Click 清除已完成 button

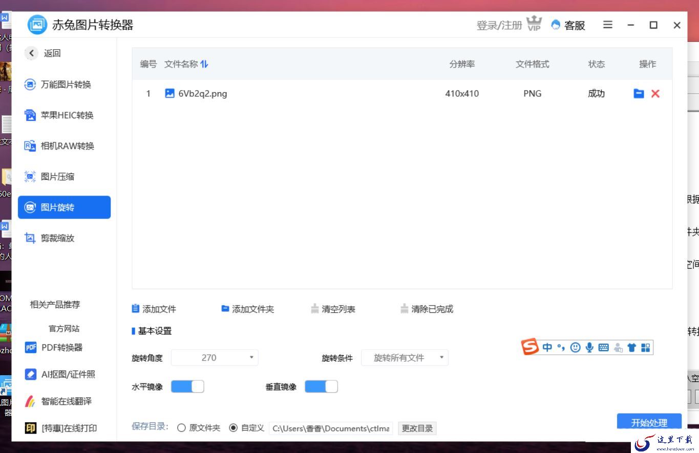point(427,309)
